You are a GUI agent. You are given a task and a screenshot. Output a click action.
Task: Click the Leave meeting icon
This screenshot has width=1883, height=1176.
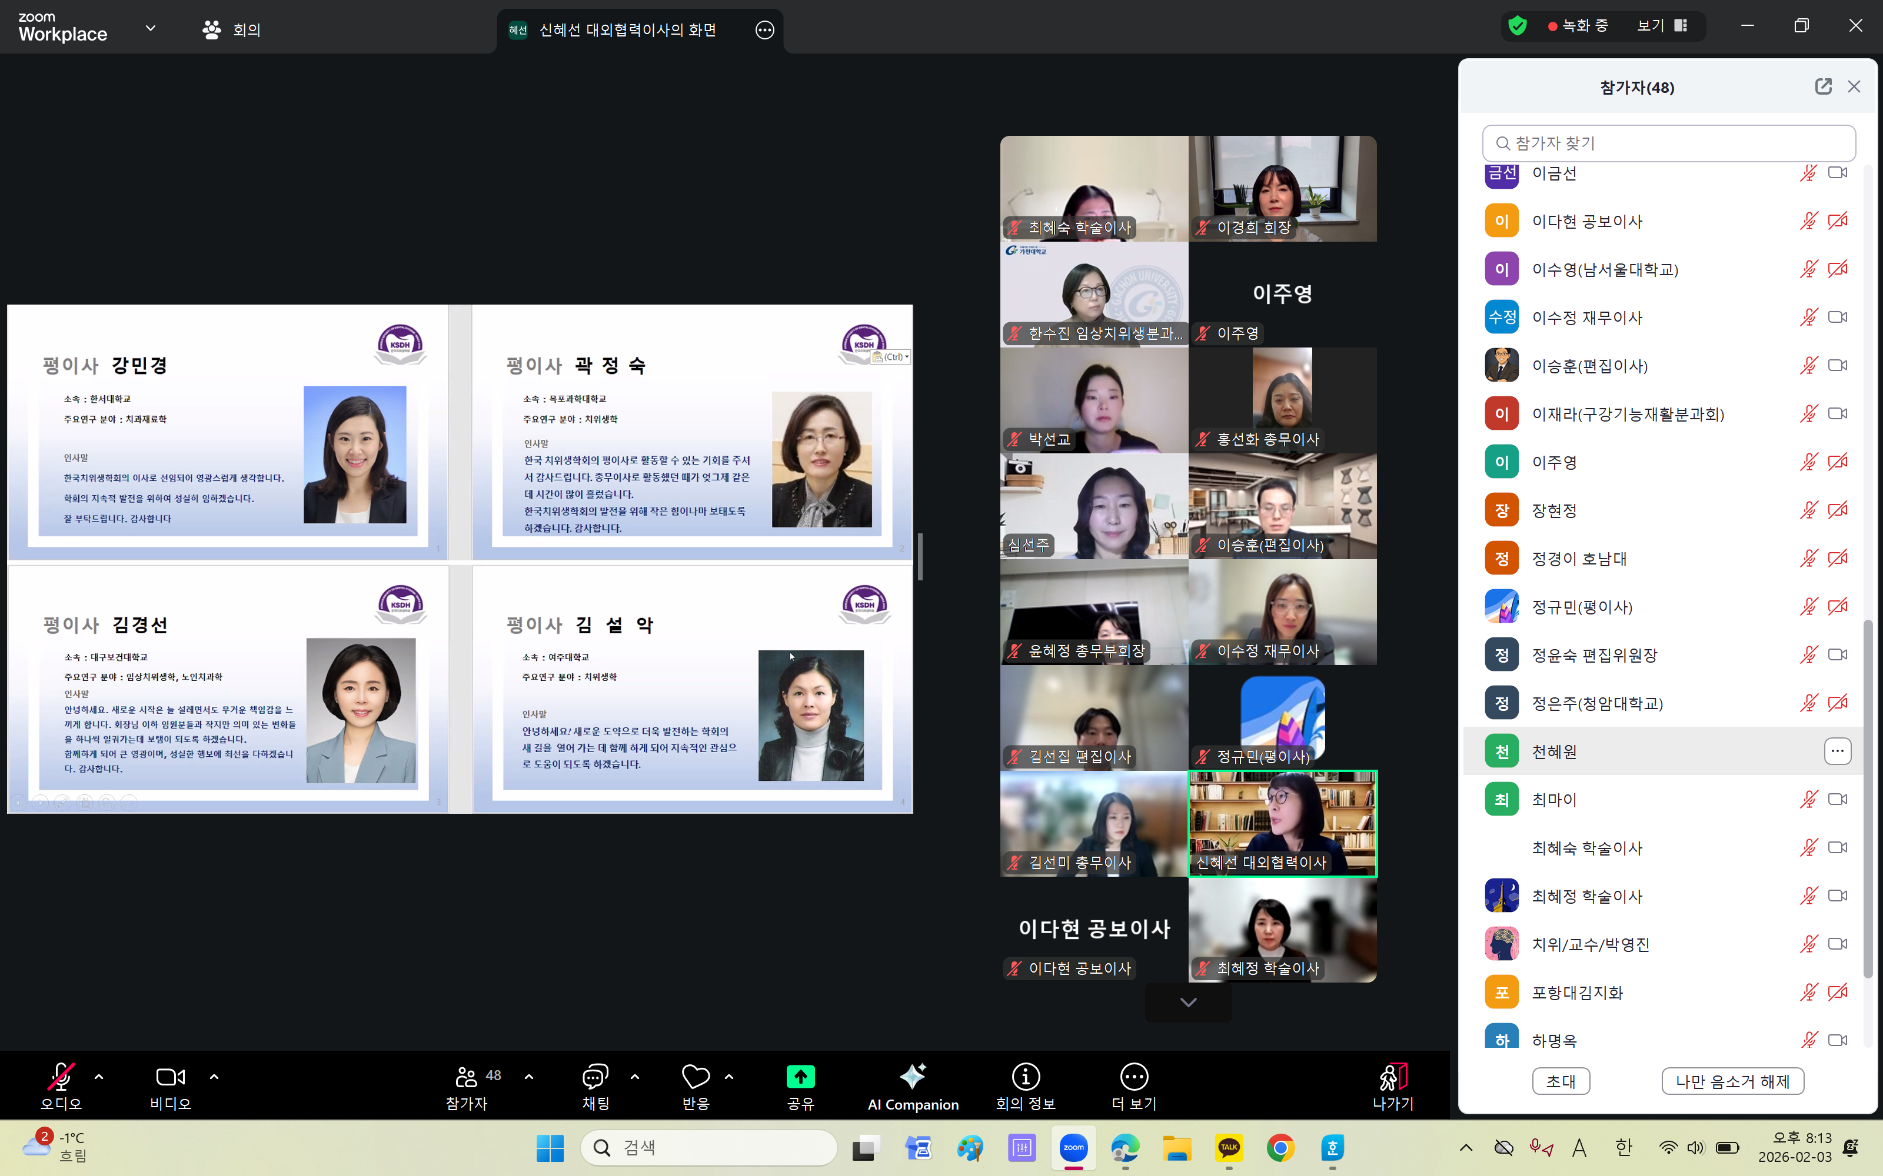(x=1392, y=1077)
